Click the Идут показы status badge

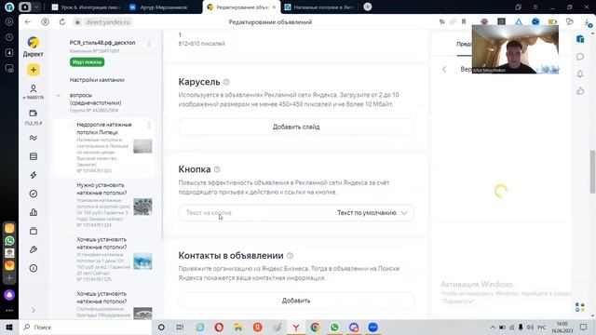[x=87, y=62]
